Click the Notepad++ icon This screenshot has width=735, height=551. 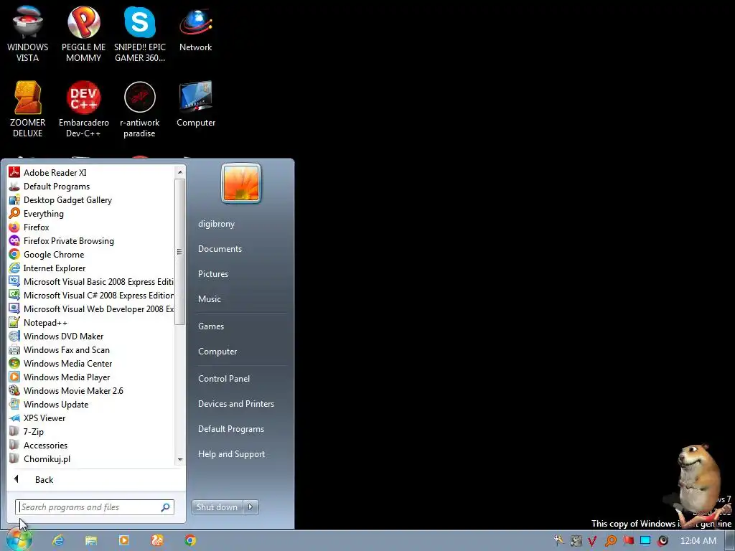[x=14, y=322]
